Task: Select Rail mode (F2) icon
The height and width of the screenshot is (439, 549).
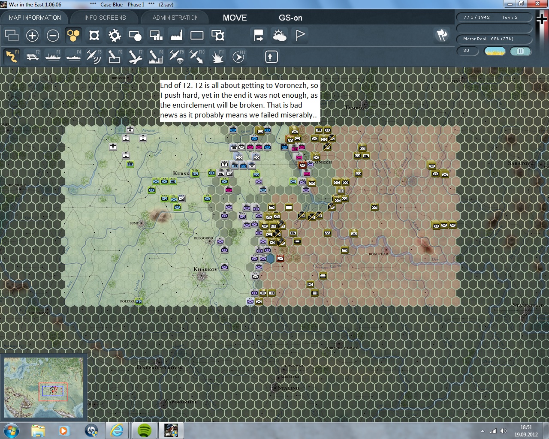Action: click(32, 57)
